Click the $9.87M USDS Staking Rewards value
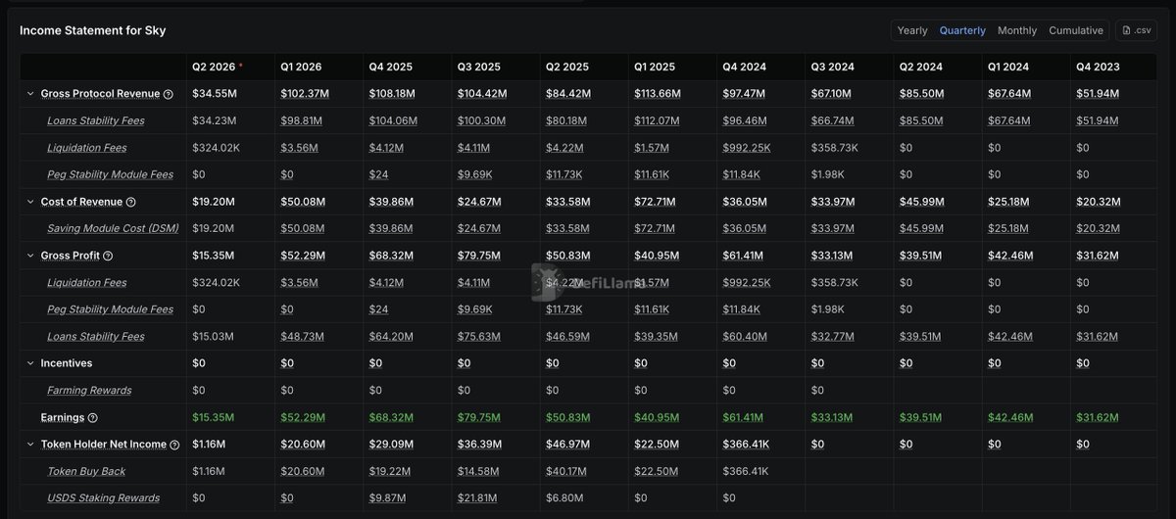The width and height of the screenshot is (1176, 519). [388, 498]
